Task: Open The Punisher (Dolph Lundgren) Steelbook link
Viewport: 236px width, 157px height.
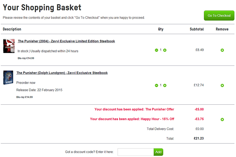Action: pos(62,73)
